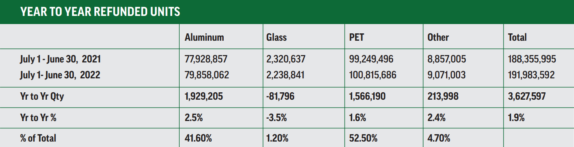
Task: Select the Glass column header
Action: point(277,37)
